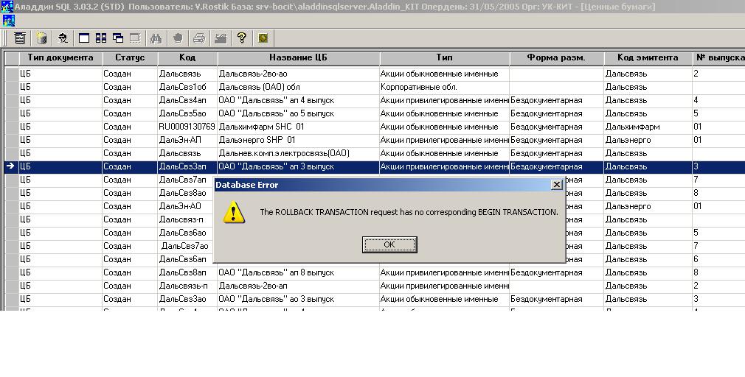This screenshot has height=377, width=745.
Task: Click the 'Код' column header
Action: 187,58
